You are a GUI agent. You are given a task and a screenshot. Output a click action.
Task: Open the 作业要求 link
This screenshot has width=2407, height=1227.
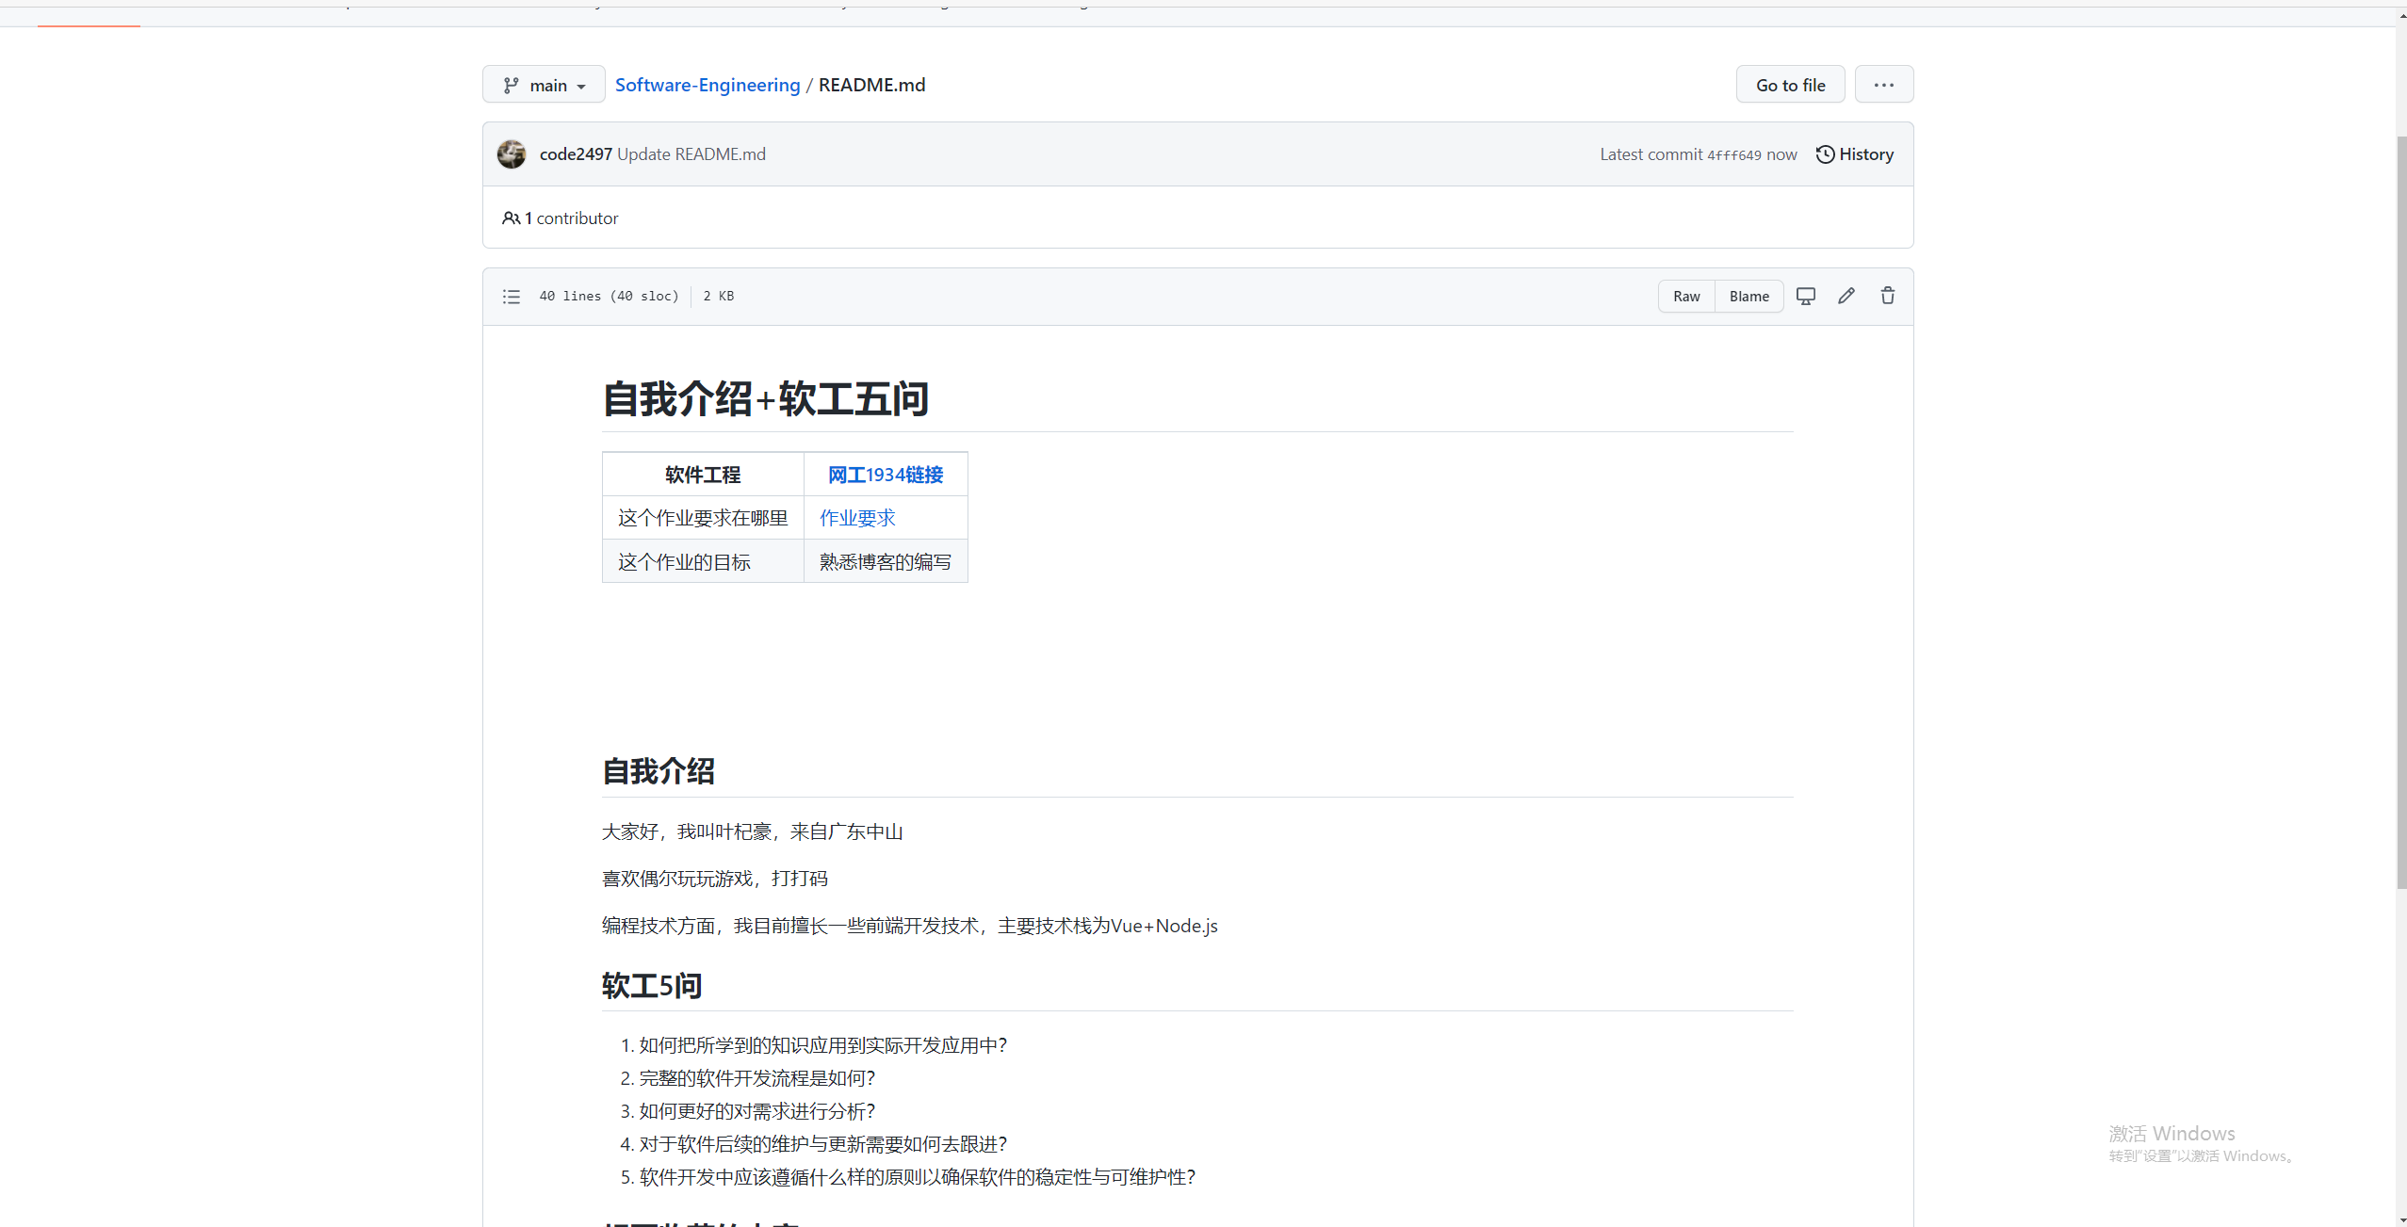point(857,518)
